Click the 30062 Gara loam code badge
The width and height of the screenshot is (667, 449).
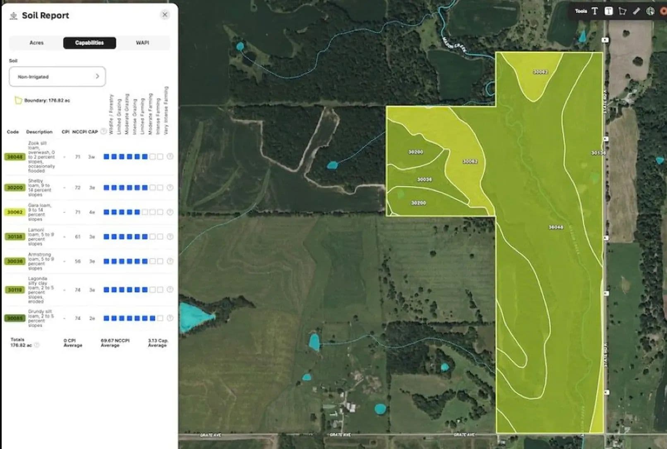pyautogui.click(x=15, y=212)
